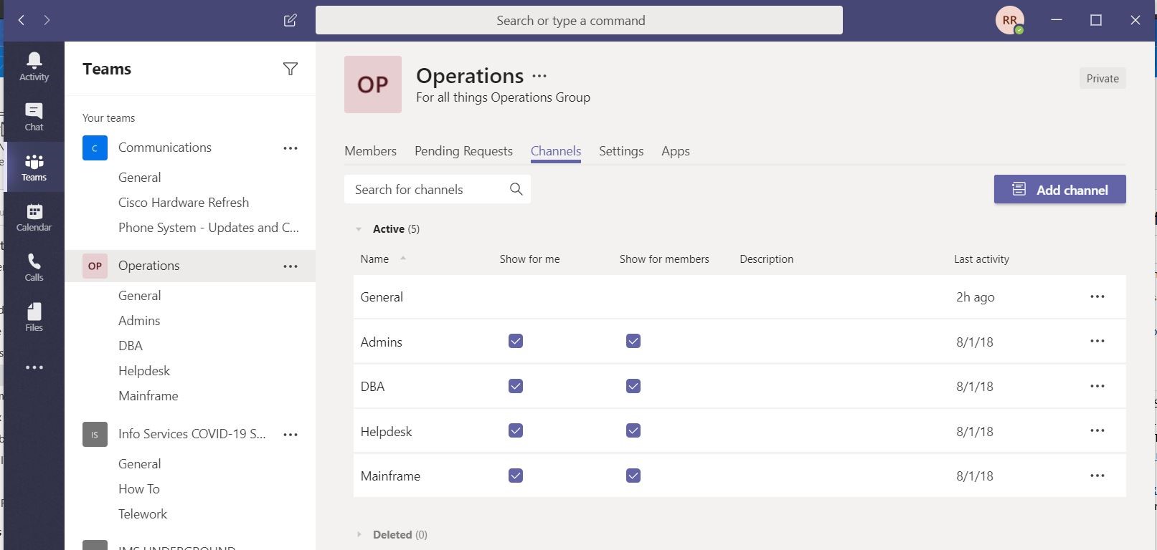The height and width of the screenshot is (550, 1157).
Task: Click the RR profile avatar
Action: (x=1009, y=20)
